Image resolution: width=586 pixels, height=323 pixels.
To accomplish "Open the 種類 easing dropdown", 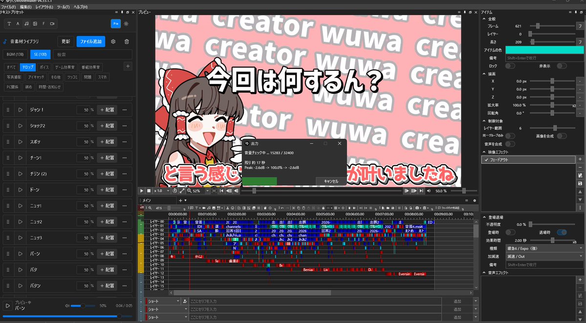I will [x=544, y=248].
